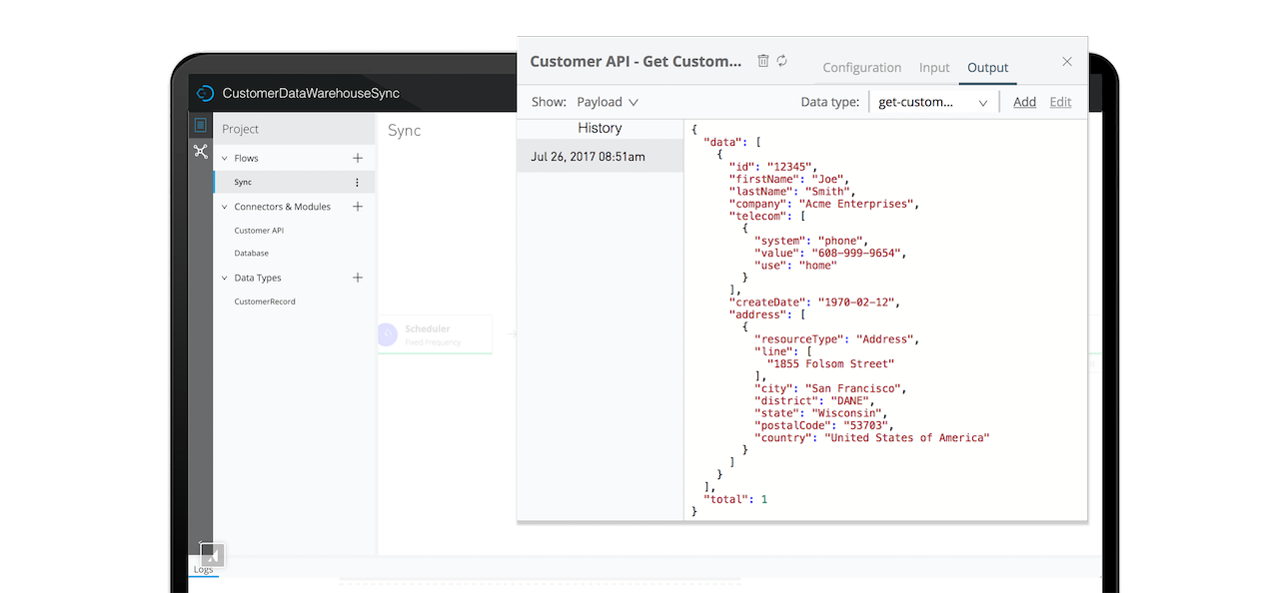This screenshot has height=593, width=1279.
Task: Select the Sync flow in the tree
Action: (x=294, y=182)
